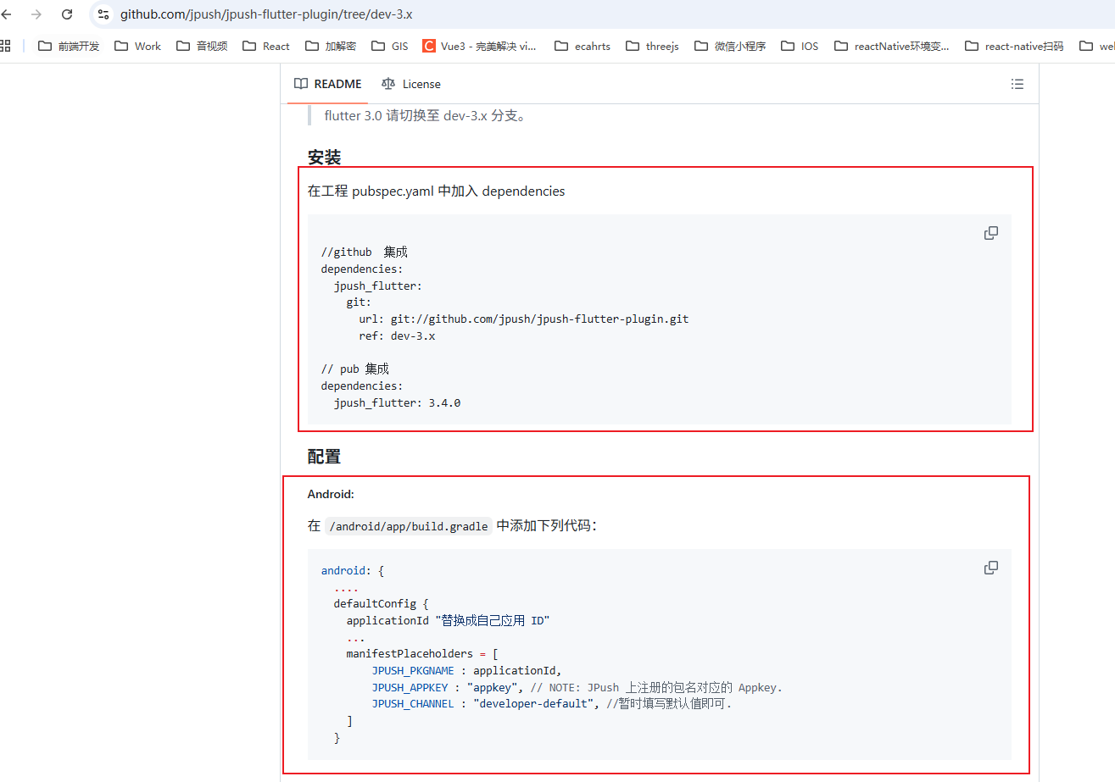This screenshot has width=1115, height=782.
Task: Open the React bookmark folder
Action: point(266,46)
